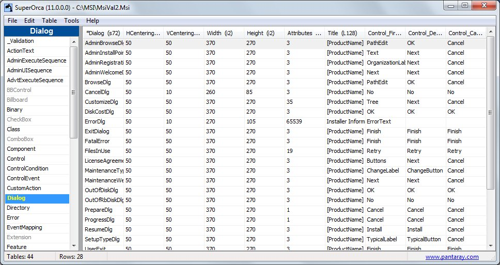Click the OrganizationLabel control cell
The image size is (500, 265).
385,63
